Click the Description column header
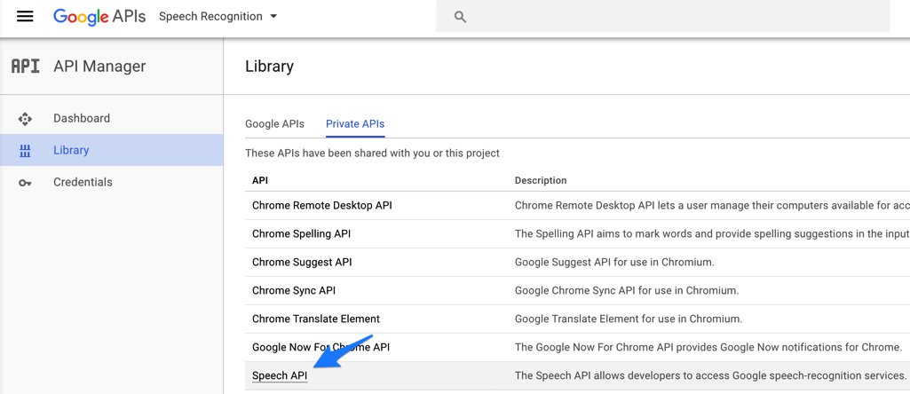The image size is (910, 394). [541, 180]
